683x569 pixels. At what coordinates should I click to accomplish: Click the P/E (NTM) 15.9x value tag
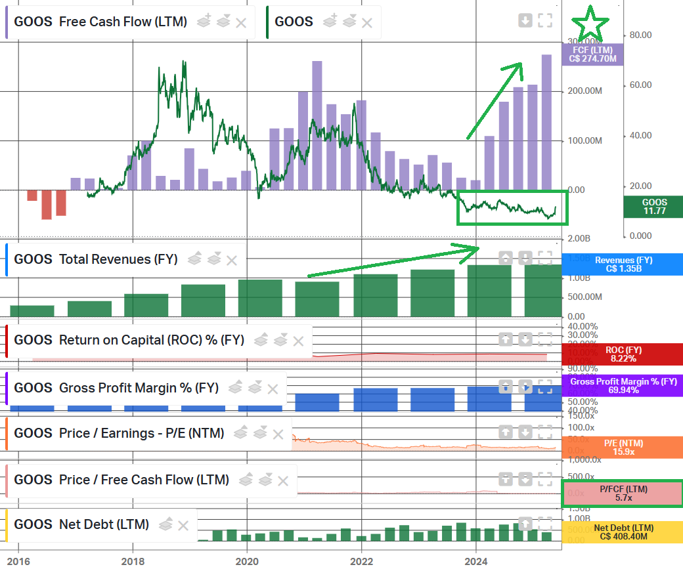(x=623, y=448)
